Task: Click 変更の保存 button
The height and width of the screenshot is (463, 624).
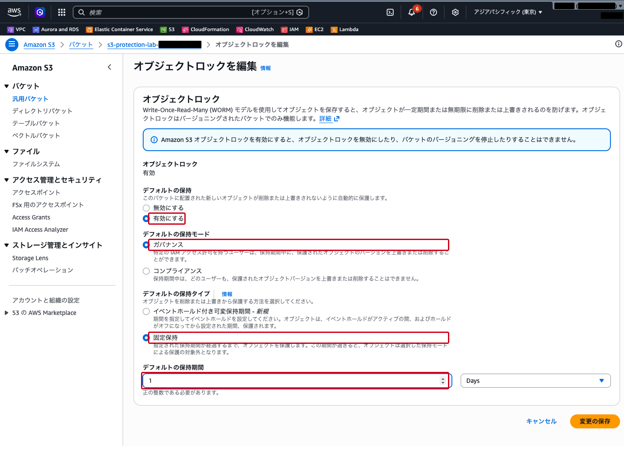Action: click(x=595, y=421)
